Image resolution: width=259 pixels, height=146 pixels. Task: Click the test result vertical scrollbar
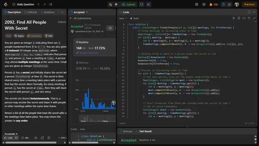[x=256, y=140]
